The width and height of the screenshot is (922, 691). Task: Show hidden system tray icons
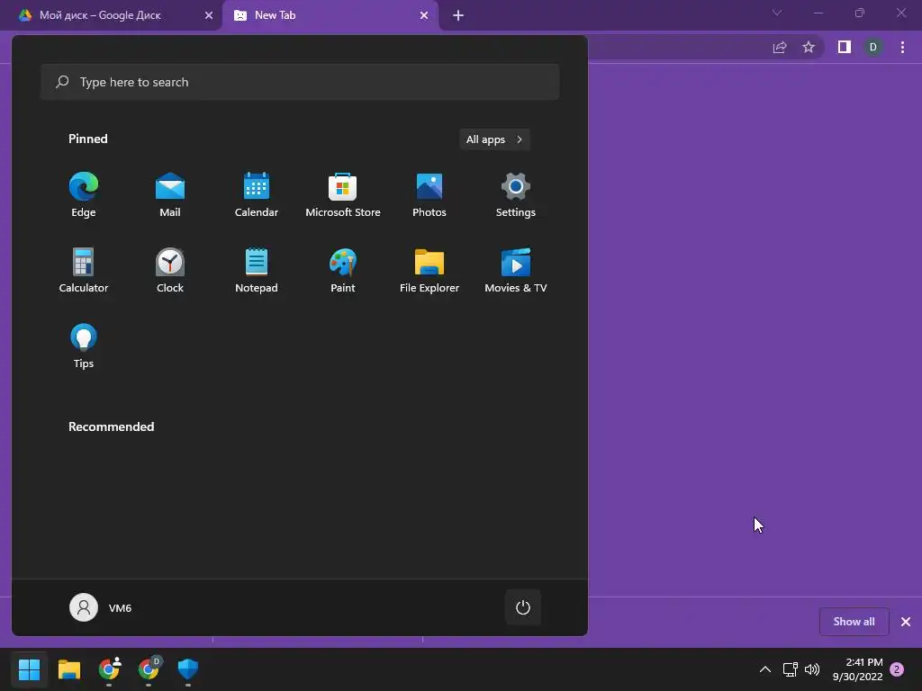click(765, 669)
